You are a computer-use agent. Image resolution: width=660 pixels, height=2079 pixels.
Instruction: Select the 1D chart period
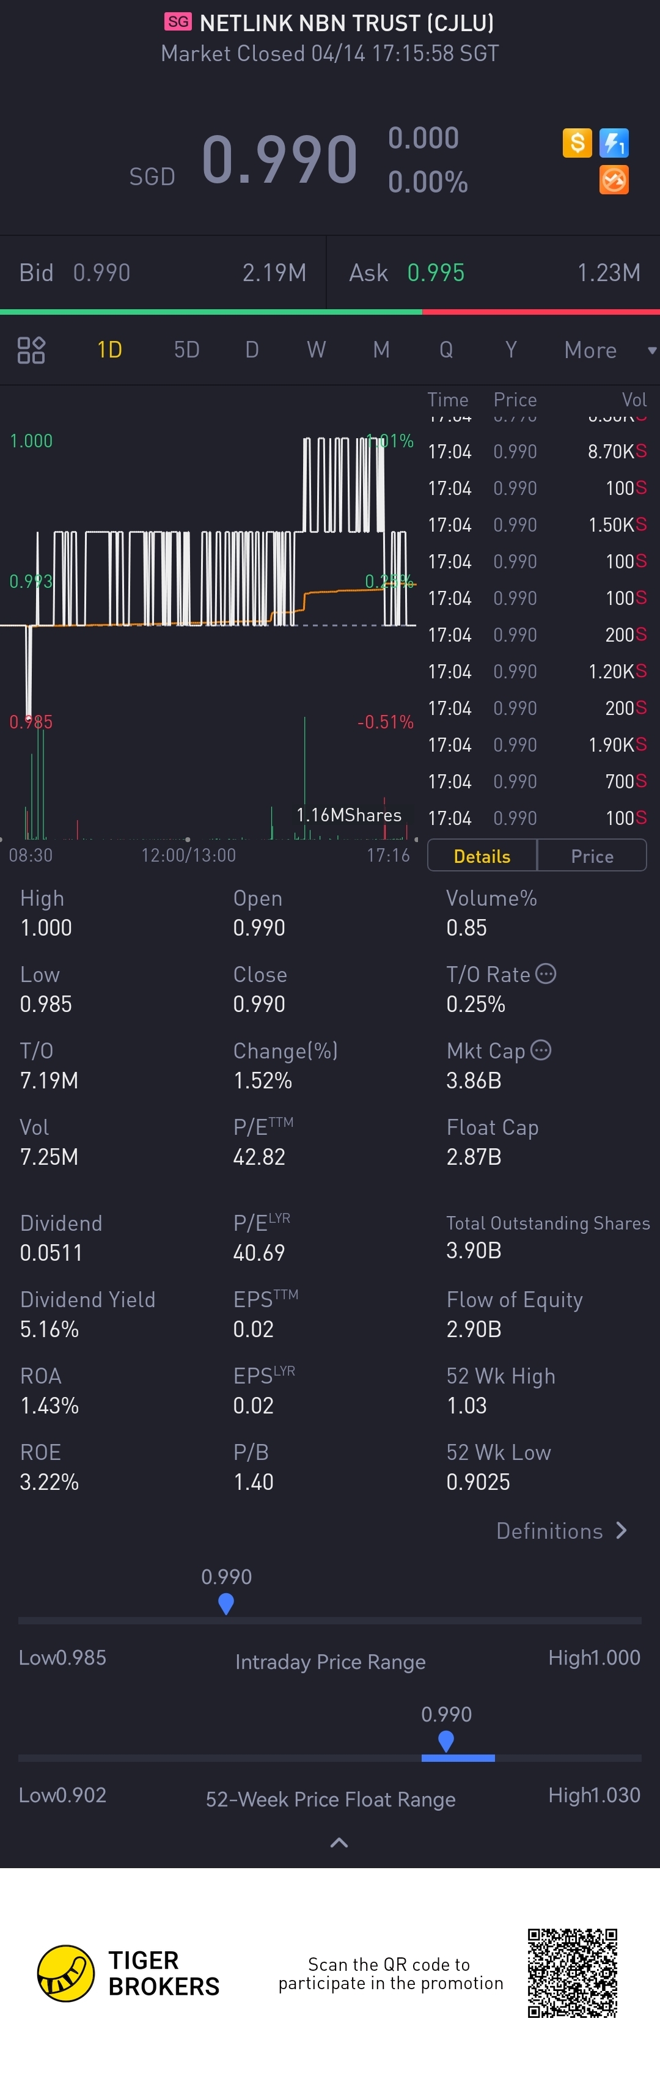[x=109, y=350]
